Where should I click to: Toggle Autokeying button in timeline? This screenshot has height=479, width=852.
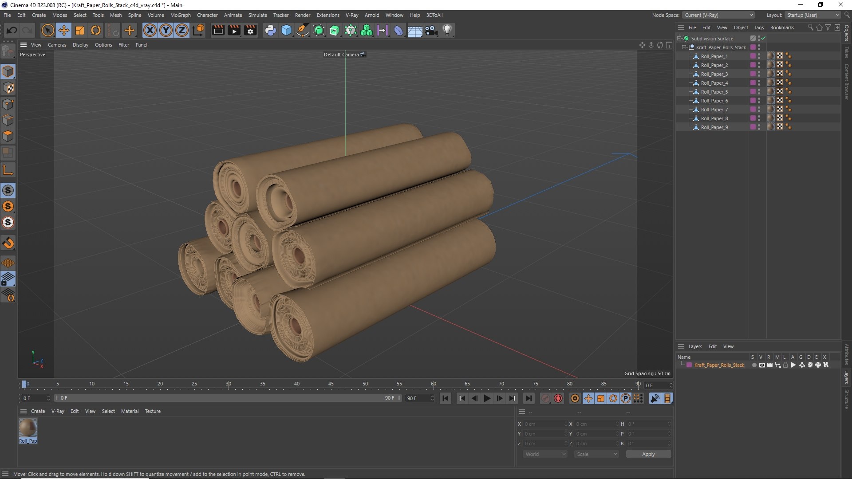pyautogui.click(x=558, y=398)
